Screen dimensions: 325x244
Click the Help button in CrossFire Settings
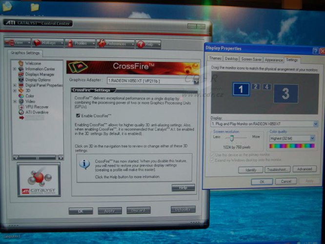183,188
